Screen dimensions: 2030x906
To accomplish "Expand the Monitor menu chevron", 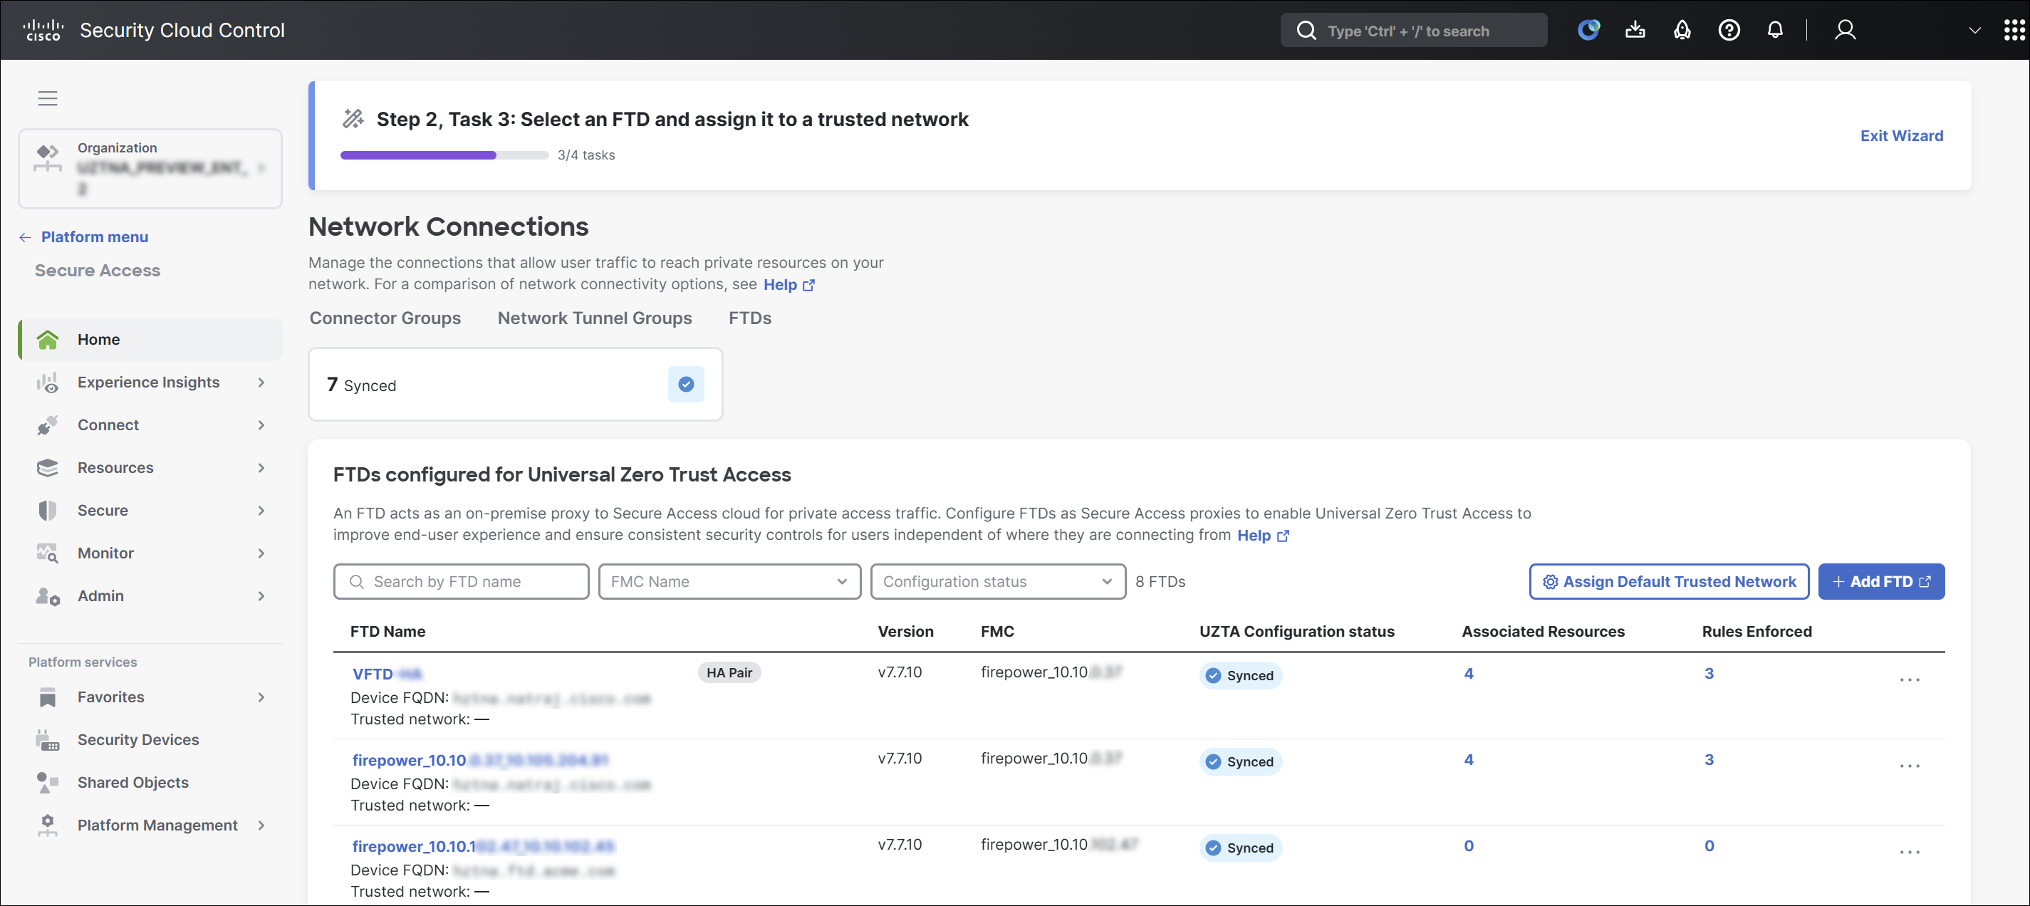I will pyautogui.click(x=261, y=553).
